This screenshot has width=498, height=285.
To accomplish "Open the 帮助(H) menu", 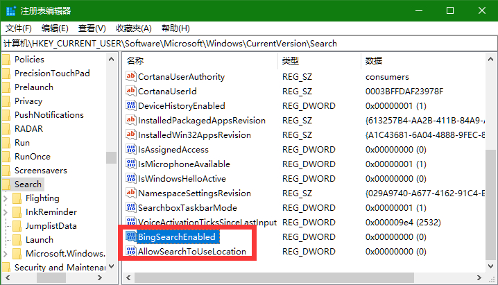I will pyautogui.click(x=175, y=28).
